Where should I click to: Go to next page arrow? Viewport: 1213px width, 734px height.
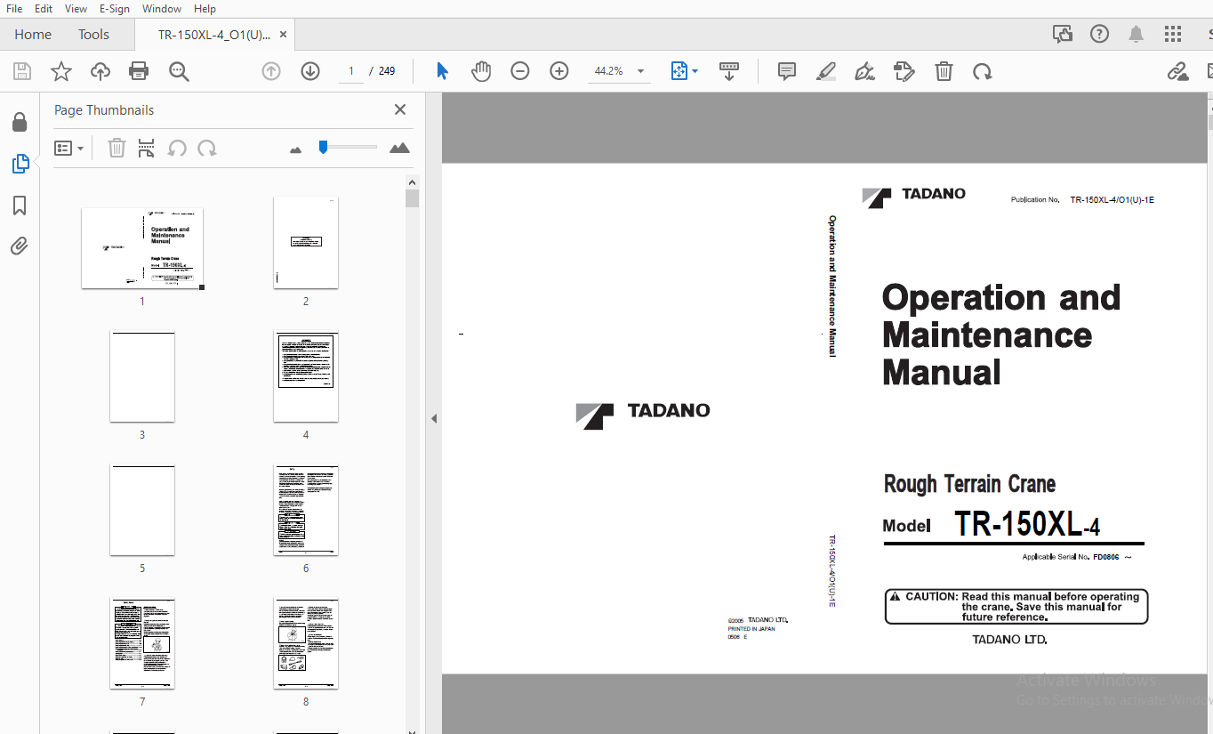pyautogui.click(x=310, y=71)
